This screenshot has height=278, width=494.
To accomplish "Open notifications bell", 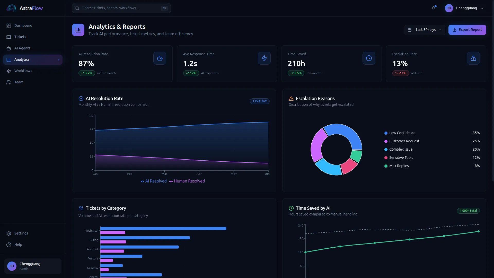I will 434,8.
